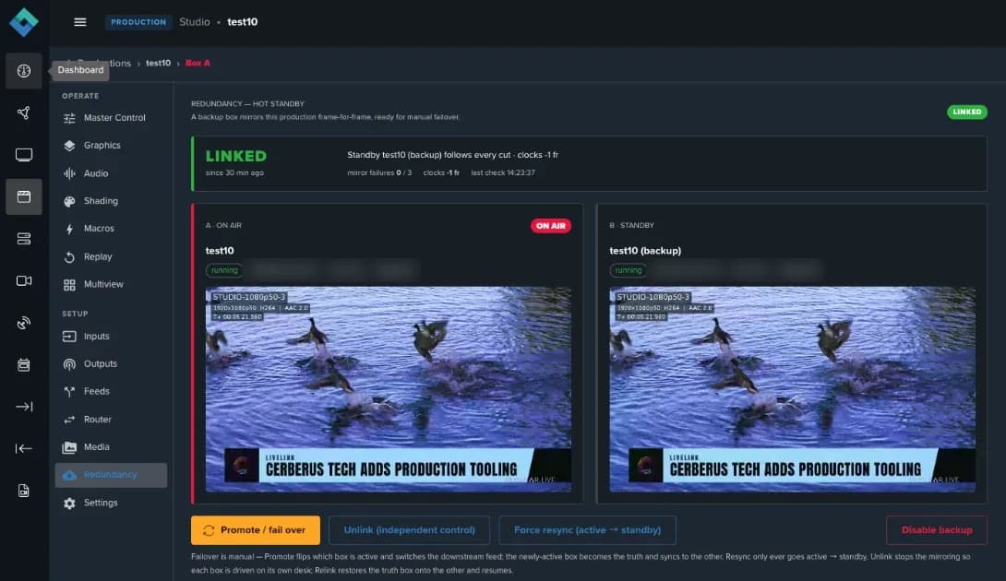Image resolution: width=1006 pixels, height=581 pixels.
Task: Click "since 30 min ago" text
Action: tap(234, 172)
